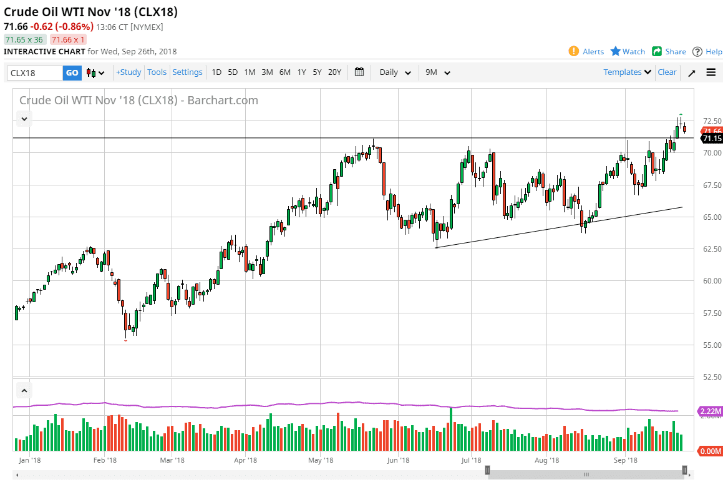This screenshot has height=482, width=723.
Task: Select the candlestick chart style icon
Action: pos(89,72)
